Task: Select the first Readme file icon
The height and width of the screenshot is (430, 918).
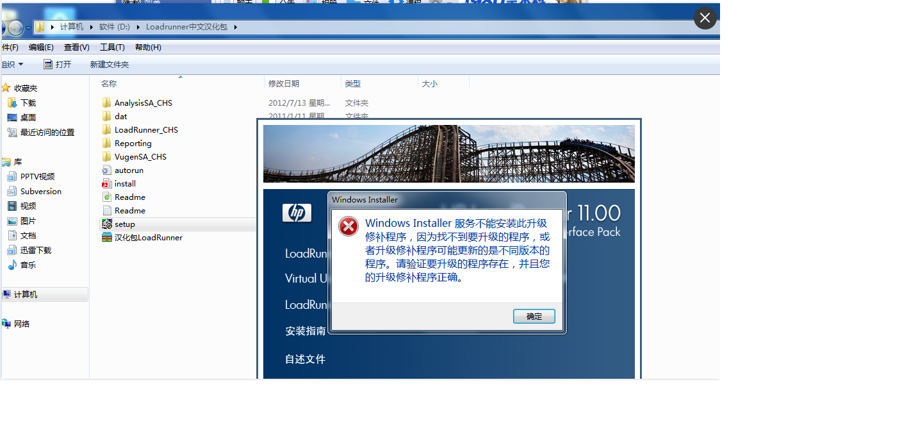Action: click(107, 197)
